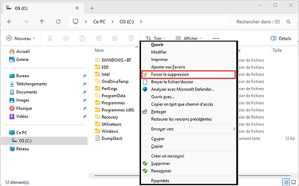Open a new tab with plus button

tap(92, 8)
